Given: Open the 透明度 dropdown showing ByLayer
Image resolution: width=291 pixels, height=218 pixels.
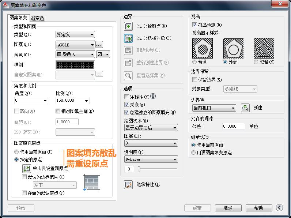Looking at the screenshot, I should coord(151,159).
